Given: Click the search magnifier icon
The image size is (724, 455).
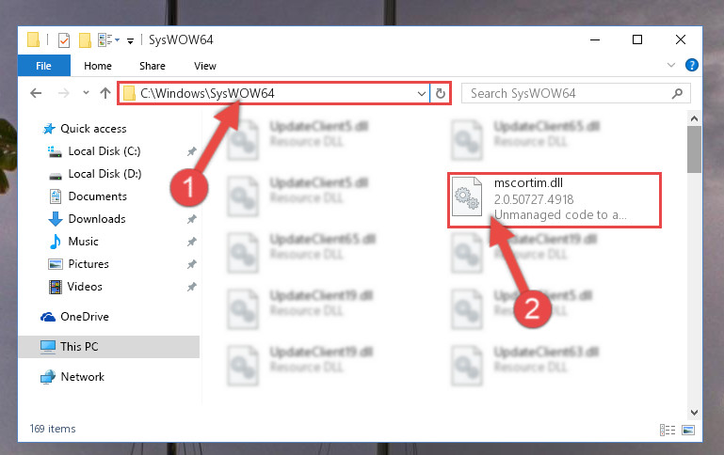Looking at the screenshot, I should 677,94.
